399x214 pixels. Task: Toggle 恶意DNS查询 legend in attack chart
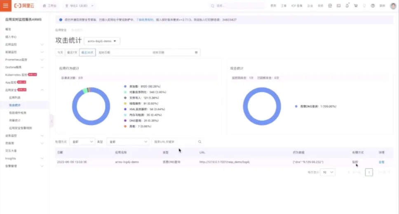tap(316, 106)
